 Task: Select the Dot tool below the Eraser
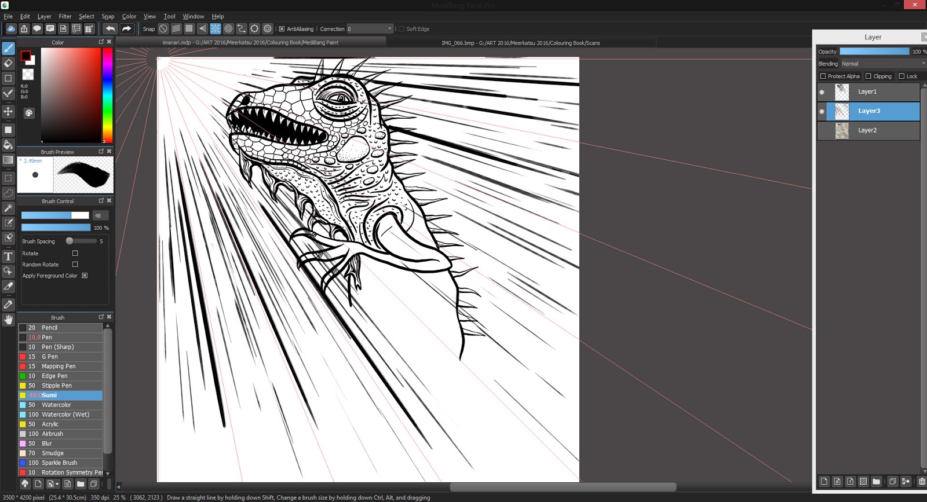point(8,78)
